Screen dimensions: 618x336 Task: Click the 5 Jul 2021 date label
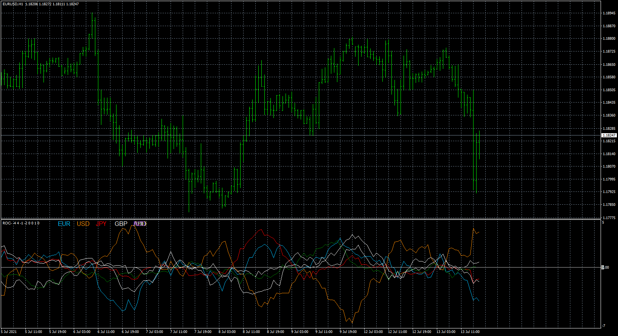(9, 332)
